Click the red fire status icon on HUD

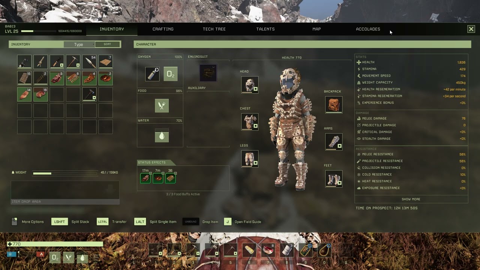point(41,254)
